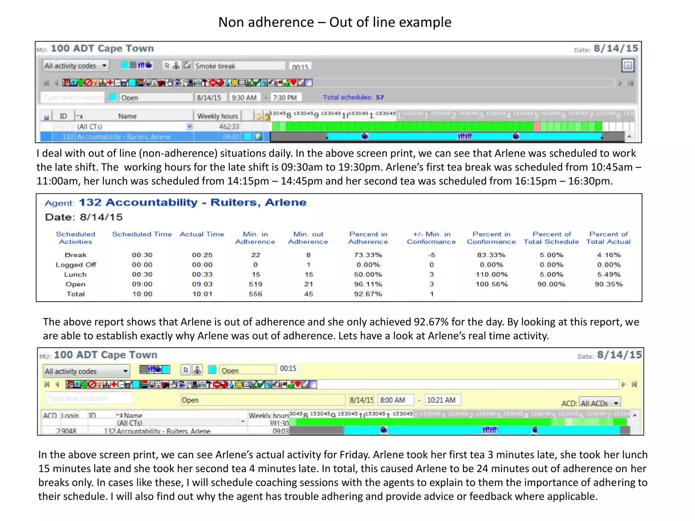
Task: Click the 10:21 AM end time field
Action: pos(443,400)
